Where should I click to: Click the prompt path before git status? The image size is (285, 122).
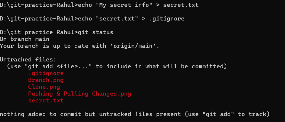39,32
